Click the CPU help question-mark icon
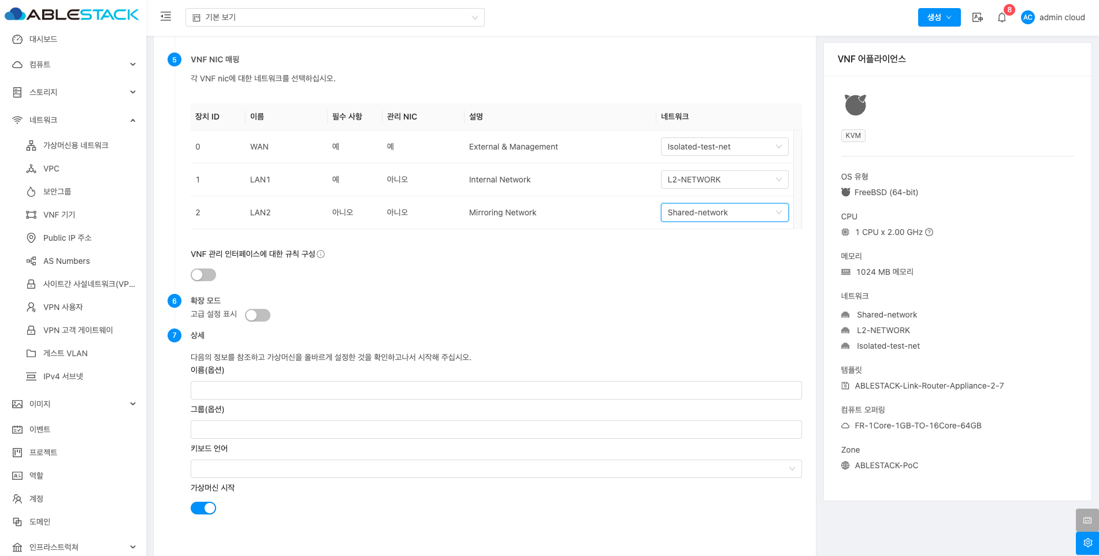This screenshot has width=1099, height=556. (929, 232)
